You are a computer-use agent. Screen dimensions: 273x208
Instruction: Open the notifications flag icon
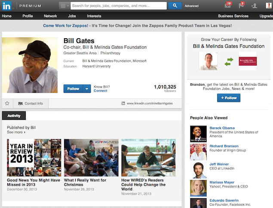click(x=242, y=5)
